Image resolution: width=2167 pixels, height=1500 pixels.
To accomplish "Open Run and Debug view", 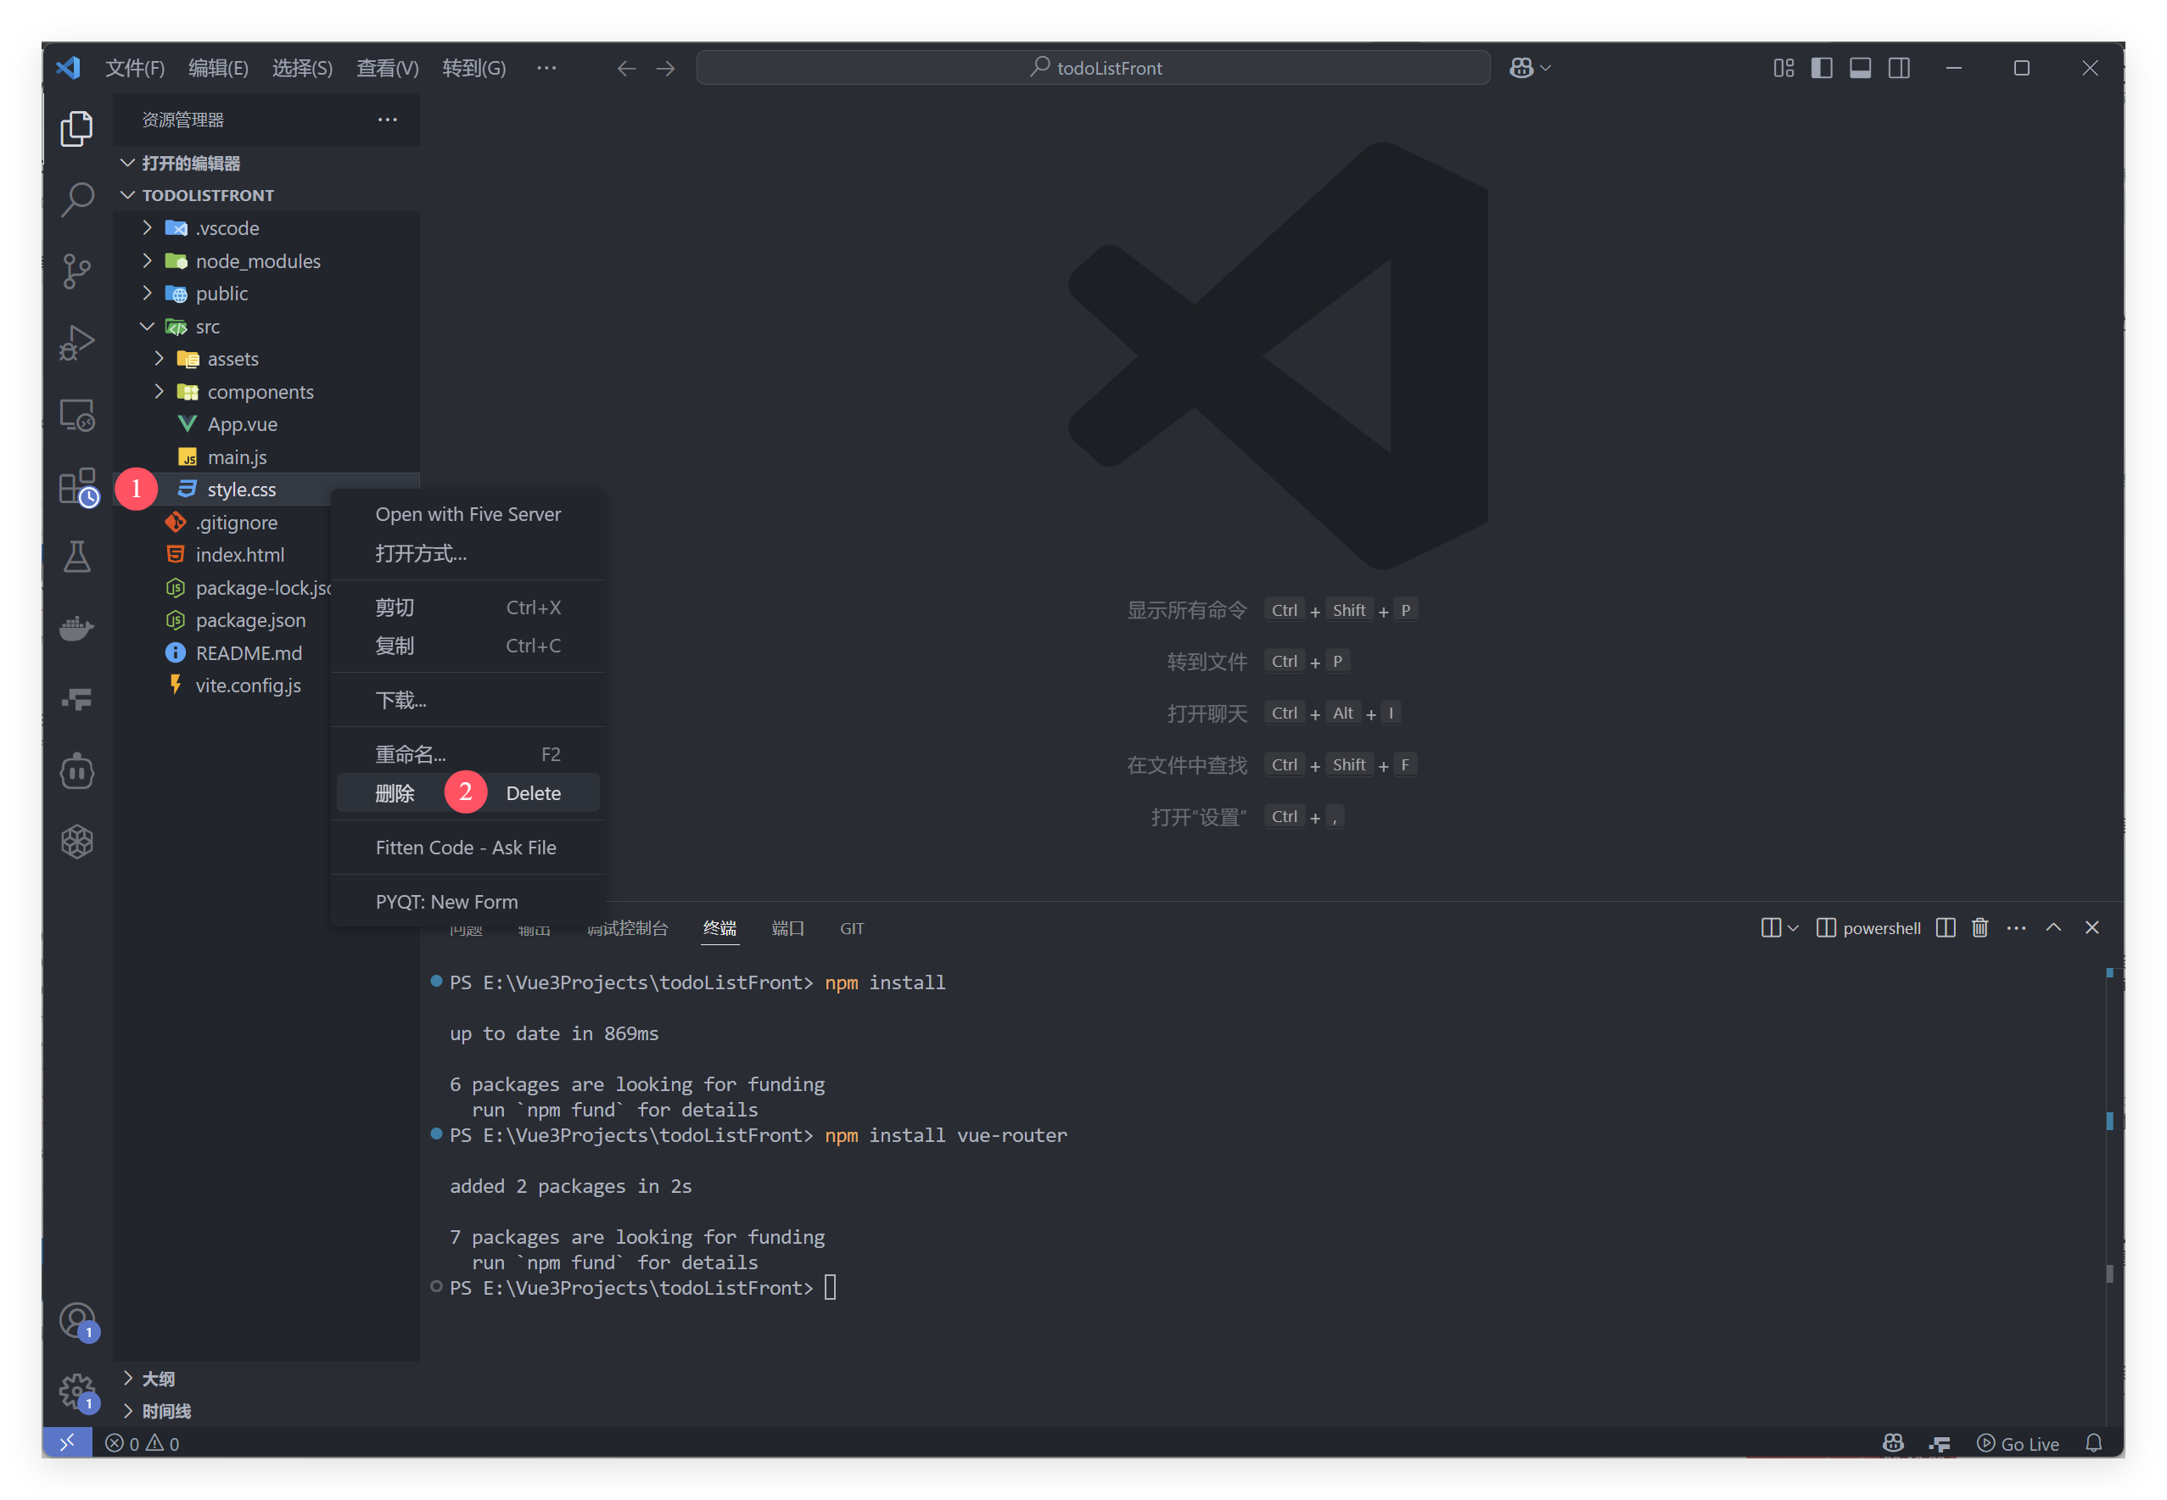I will [77, 342].
